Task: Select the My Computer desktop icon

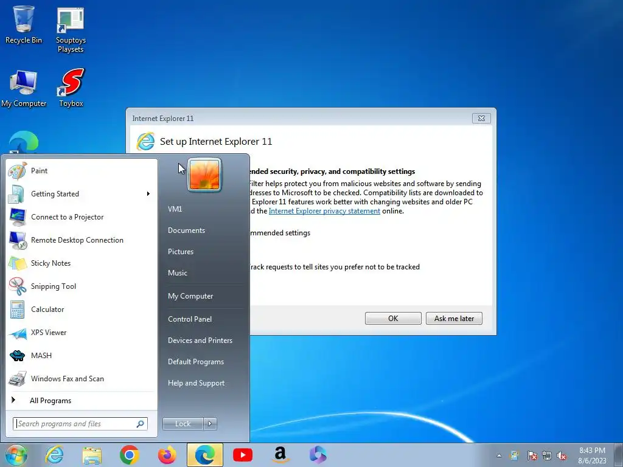Action: coord(24,89)
